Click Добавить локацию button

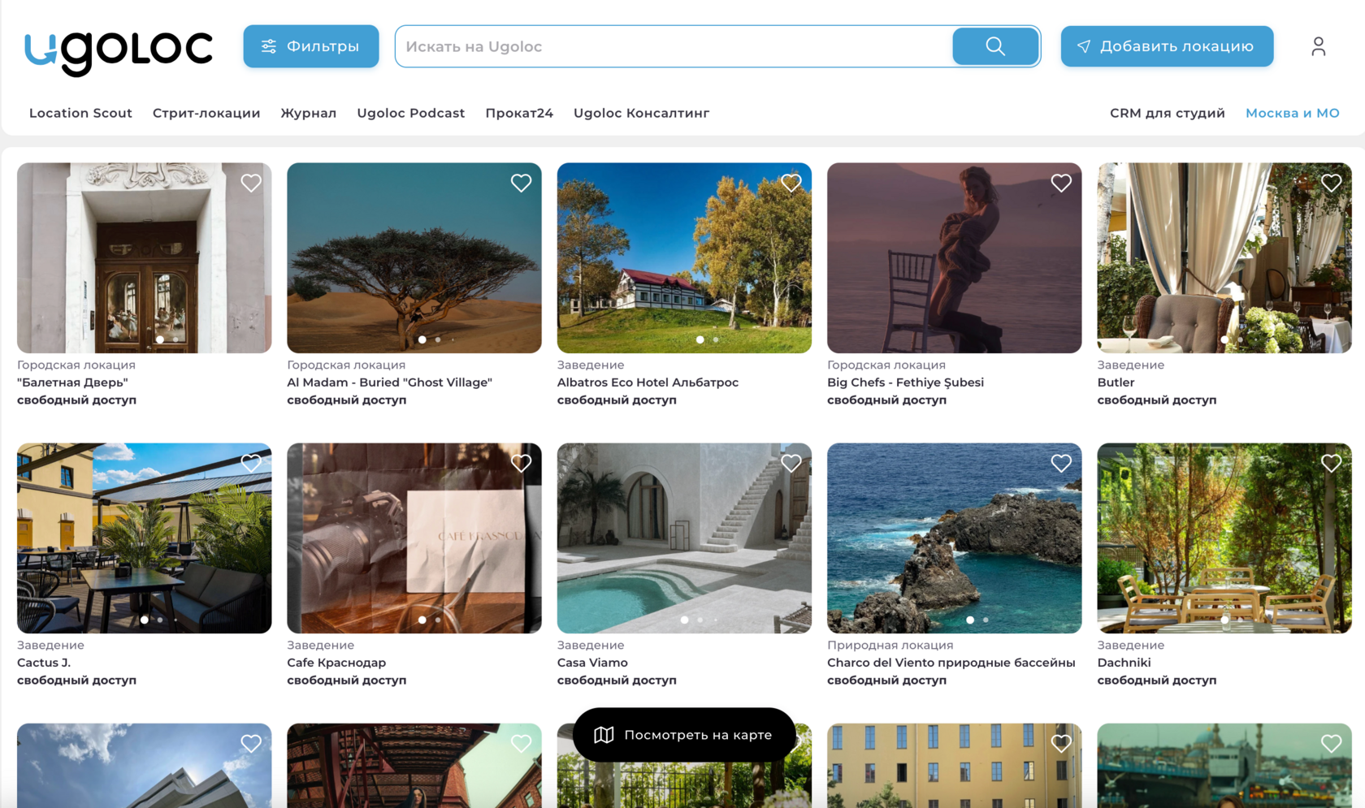(x=1167, y=46)
